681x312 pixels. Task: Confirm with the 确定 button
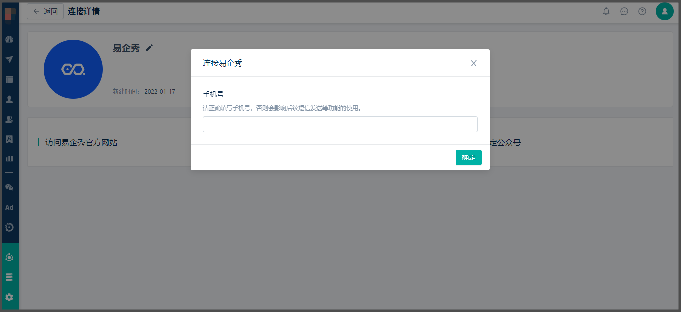tap(469, 157)
